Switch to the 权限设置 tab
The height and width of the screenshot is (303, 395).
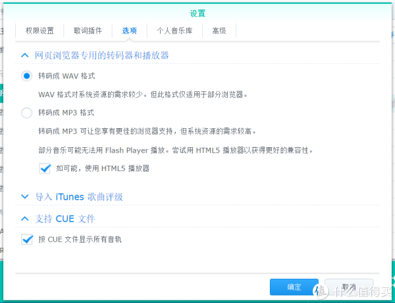pos(39,30)
